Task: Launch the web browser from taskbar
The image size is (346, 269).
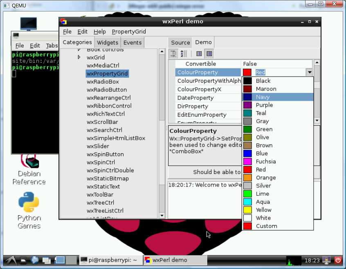Action: tap(35, 260)
